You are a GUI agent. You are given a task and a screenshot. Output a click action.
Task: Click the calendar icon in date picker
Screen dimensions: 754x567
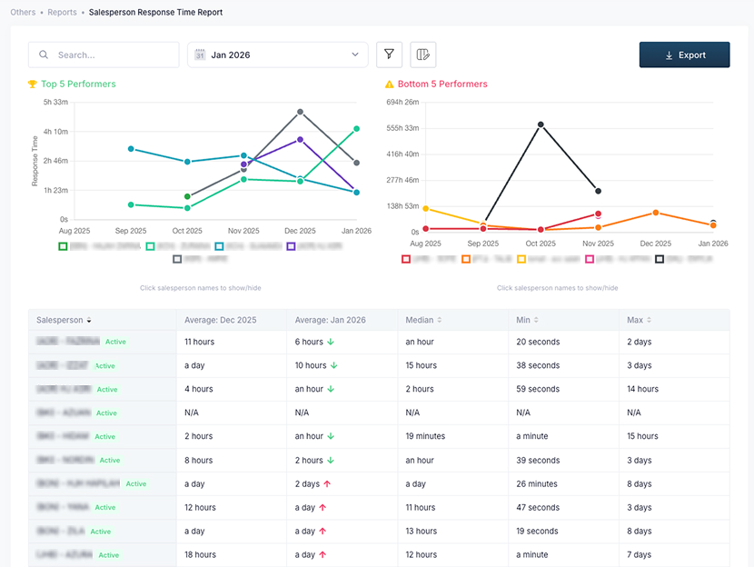[200, 55]
